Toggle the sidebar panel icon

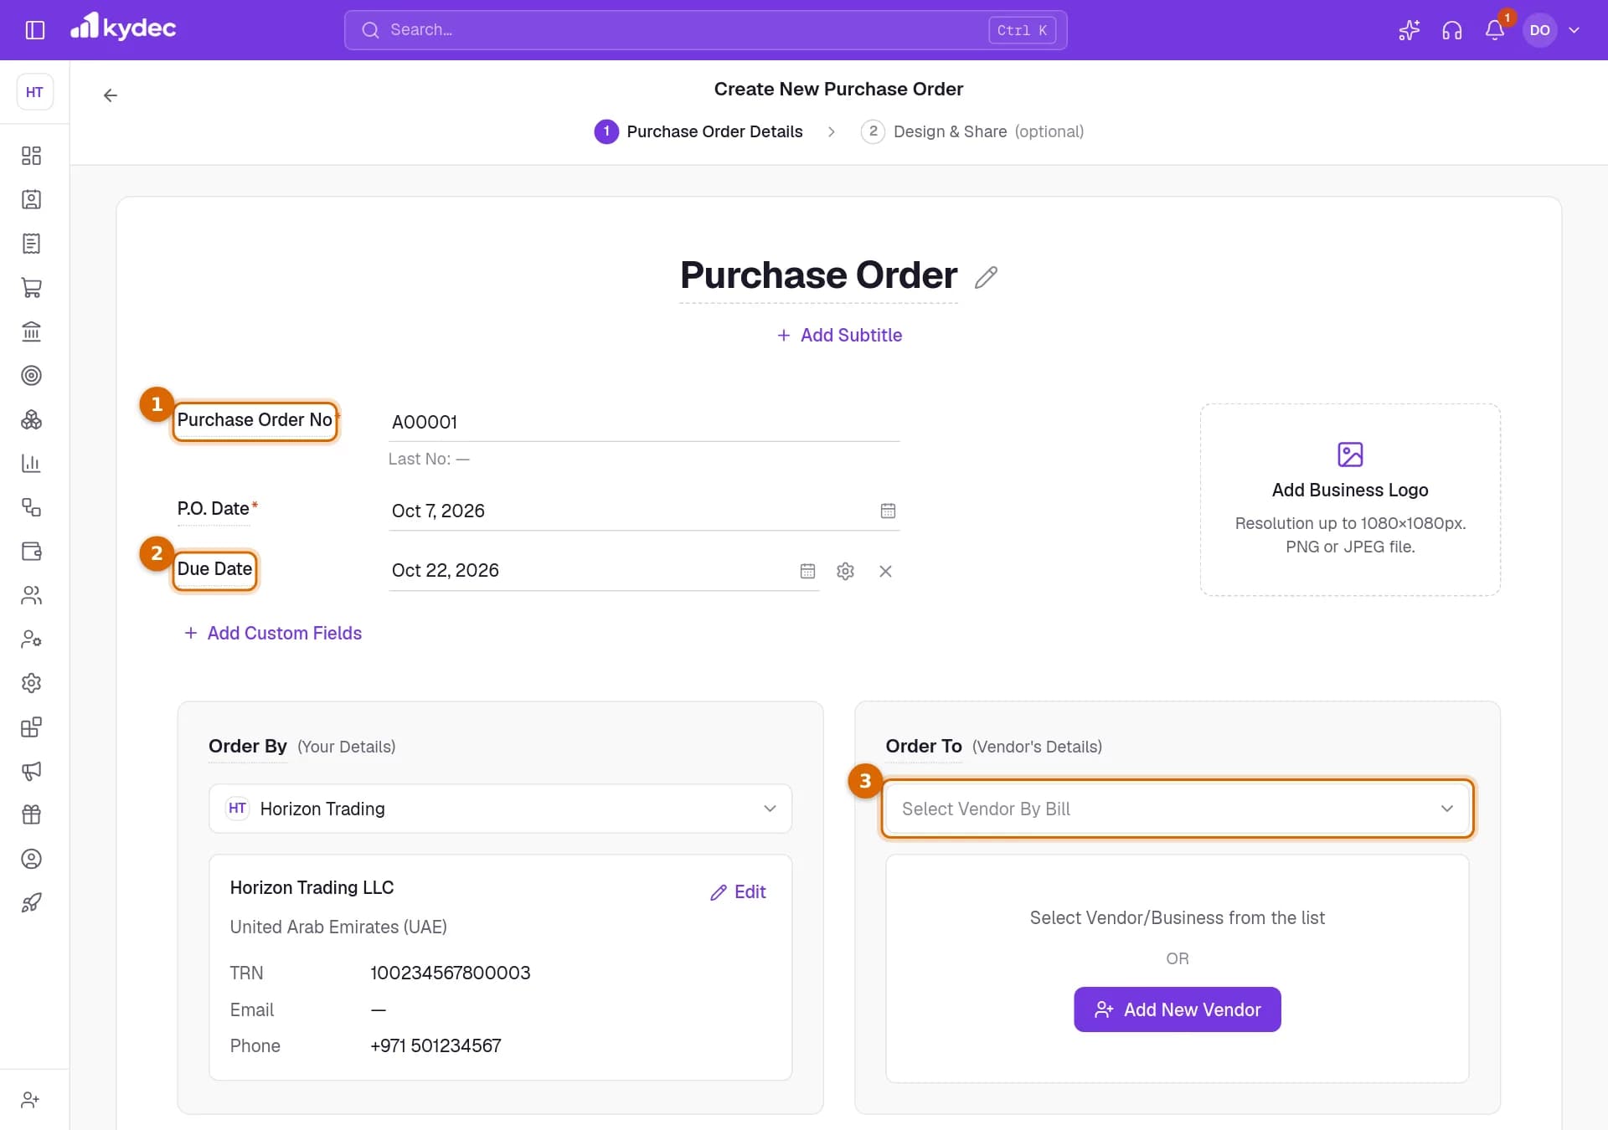pos(34,30)
